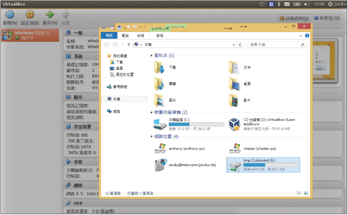
Task: Switch to details view via status bar icon
Action: point(299,193)
